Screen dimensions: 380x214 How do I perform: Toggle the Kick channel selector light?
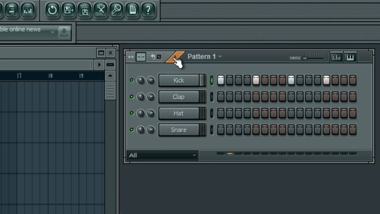212,80
